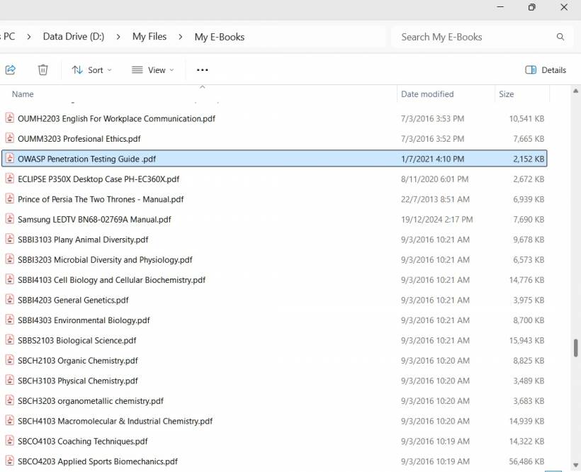The width and height of the screenshot is (581, 472).
Task: Select OUMH2203 English For Workplace Communication.pdf
Action: tap(274, 118)
